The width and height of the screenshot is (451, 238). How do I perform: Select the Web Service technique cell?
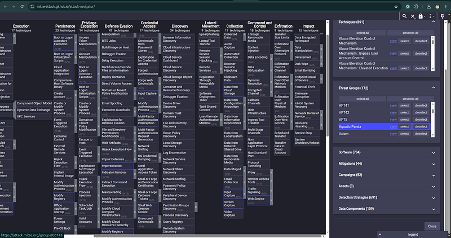[258, 200]
